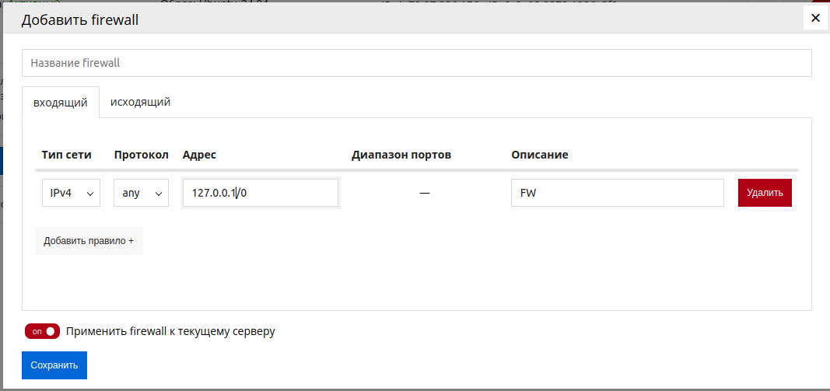The height and width of the screenshot is (391, 830).
Task: Click the address field containing 127.0.0.1/0
Action: click(261, 193)
